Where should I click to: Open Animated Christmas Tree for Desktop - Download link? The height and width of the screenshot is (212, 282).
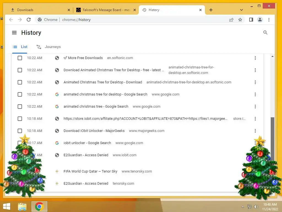[x=103, y=82]
